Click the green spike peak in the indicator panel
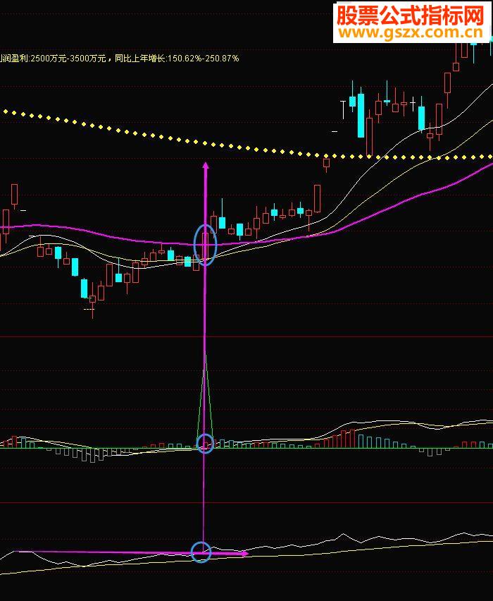 point(205,355)
